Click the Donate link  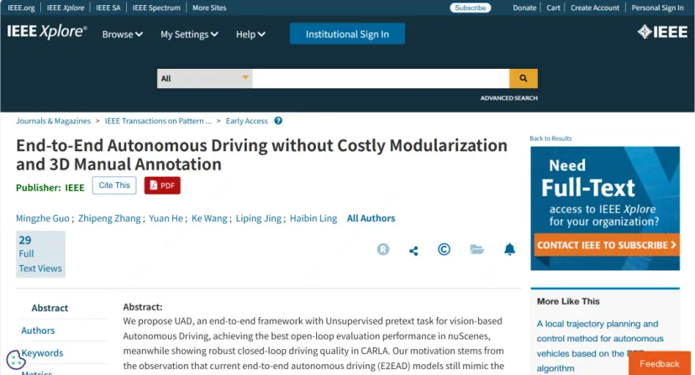tap(524, 8)
